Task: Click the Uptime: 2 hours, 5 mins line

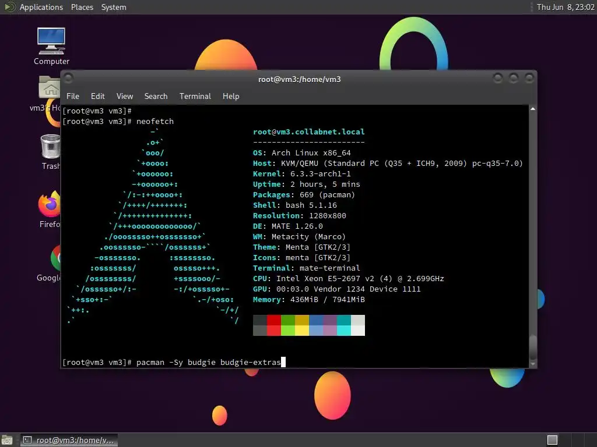Action: click(307, 185)
